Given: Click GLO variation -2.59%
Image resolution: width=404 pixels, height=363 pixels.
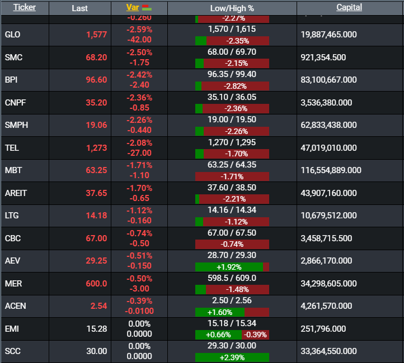Looking at the screenshot, I should click(x=139, y=30).
